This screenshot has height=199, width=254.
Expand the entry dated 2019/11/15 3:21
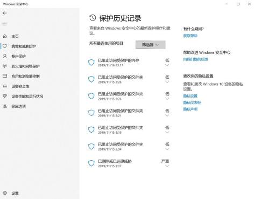[x=167, y=115]
